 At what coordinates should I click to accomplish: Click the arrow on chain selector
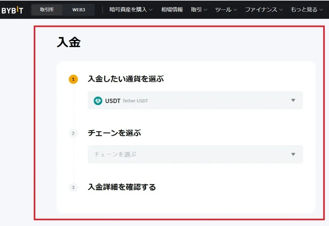[293, 154]
